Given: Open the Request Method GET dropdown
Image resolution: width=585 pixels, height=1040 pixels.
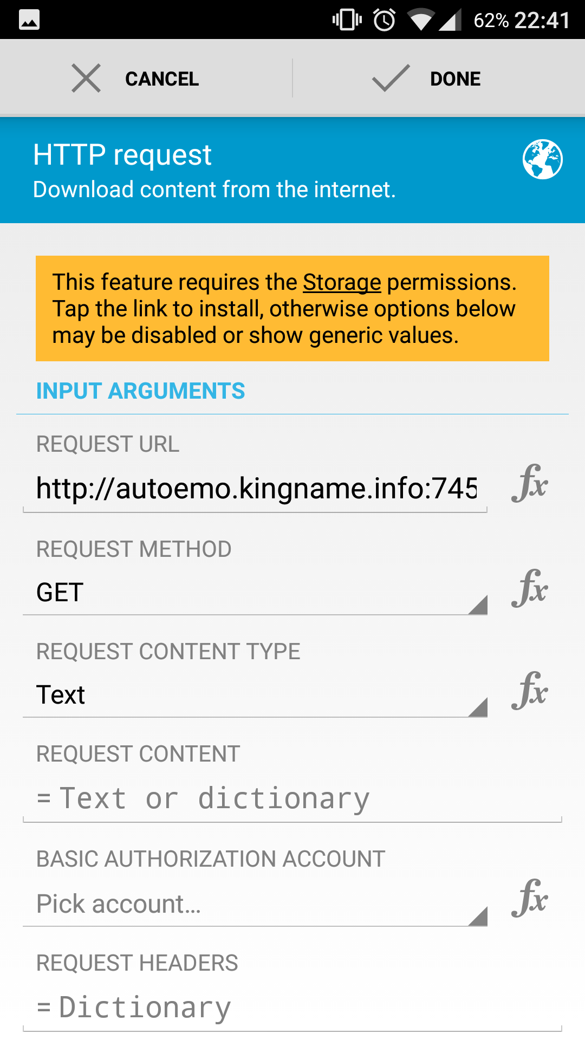Looking at the screenshot, I should pyautogui.click(x=255, y=593).
